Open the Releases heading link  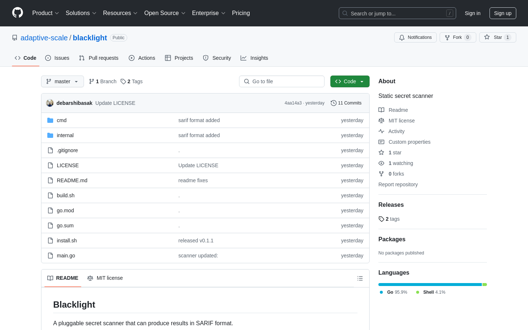(391, 205)
